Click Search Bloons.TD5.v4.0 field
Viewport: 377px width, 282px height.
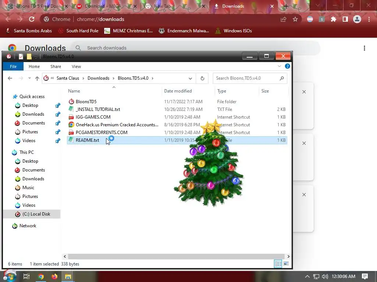[250, 78]
